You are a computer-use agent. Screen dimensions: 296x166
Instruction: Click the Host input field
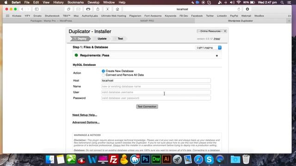[x=156, y=81]
